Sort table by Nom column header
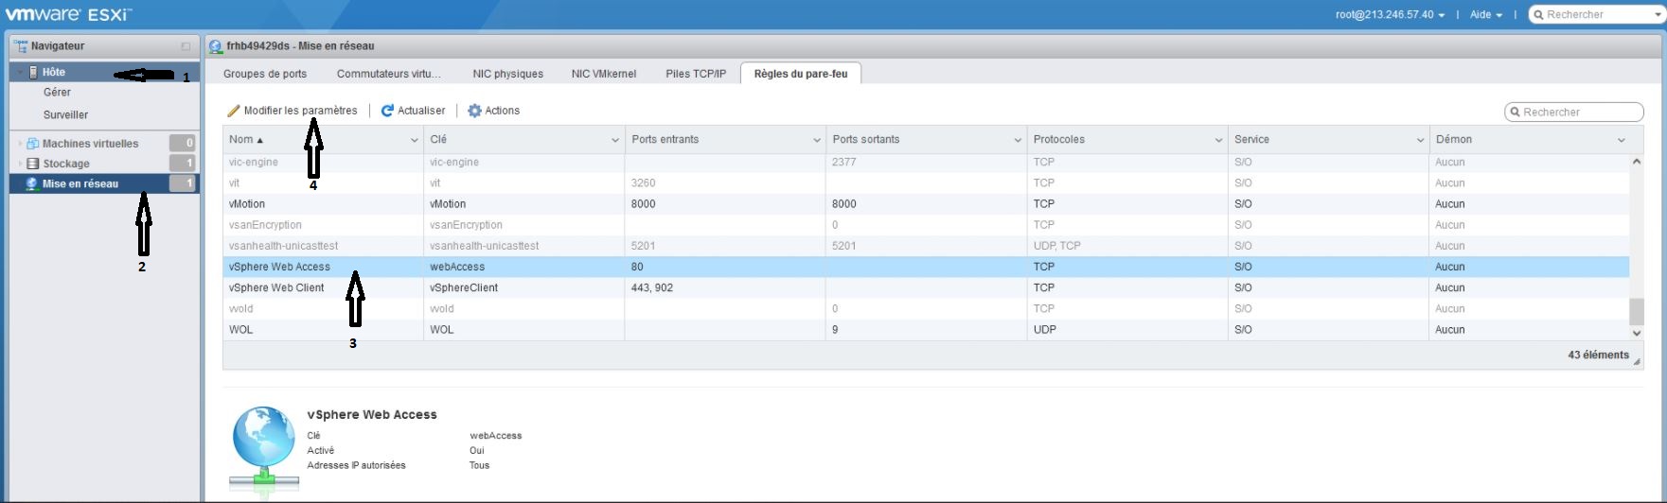This screenshot has height=503, width=1667. [x=323, y=140]
